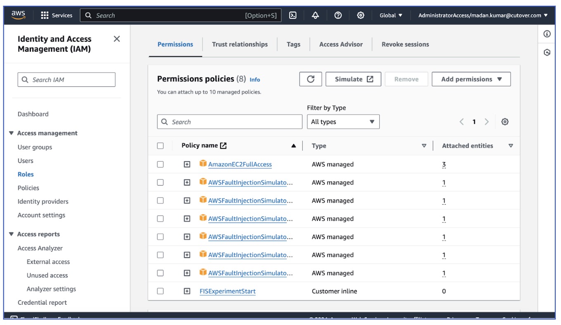
Task: Focus the top AWS Search bar
Action: (181, 15)
